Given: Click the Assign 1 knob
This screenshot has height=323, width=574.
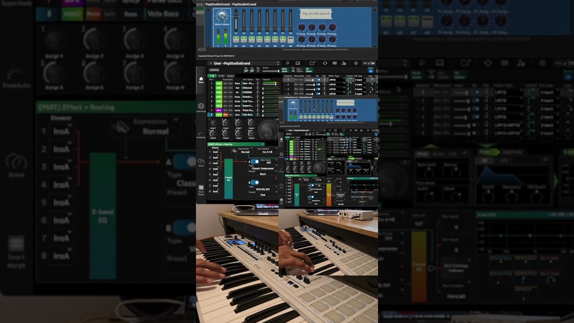Looking at the screenshot, I should click(x=213, y=123).
